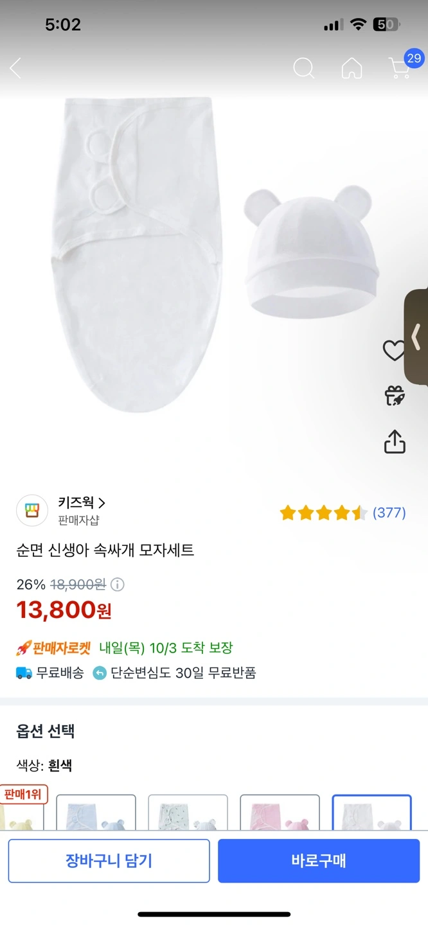Image resolution: width=428 pixels, height=925 pixels.
Task: Open the 키즈웍 seller shop link
Action: pyautogui.click(x=81, y=503)
